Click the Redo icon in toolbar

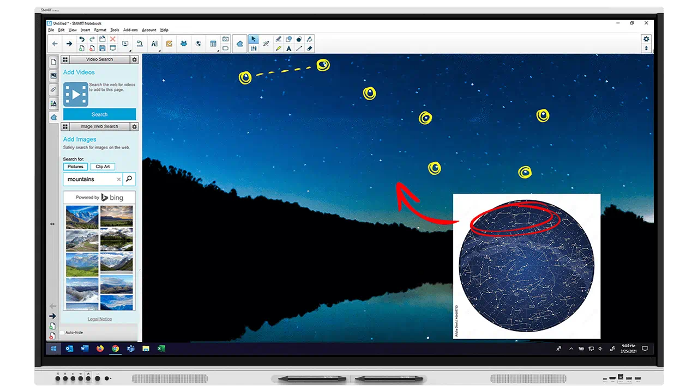tap(92, 39)
